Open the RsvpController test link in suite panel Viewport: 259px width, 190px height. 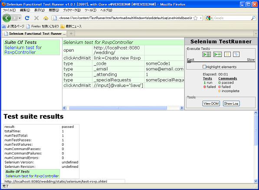[23, 50]
